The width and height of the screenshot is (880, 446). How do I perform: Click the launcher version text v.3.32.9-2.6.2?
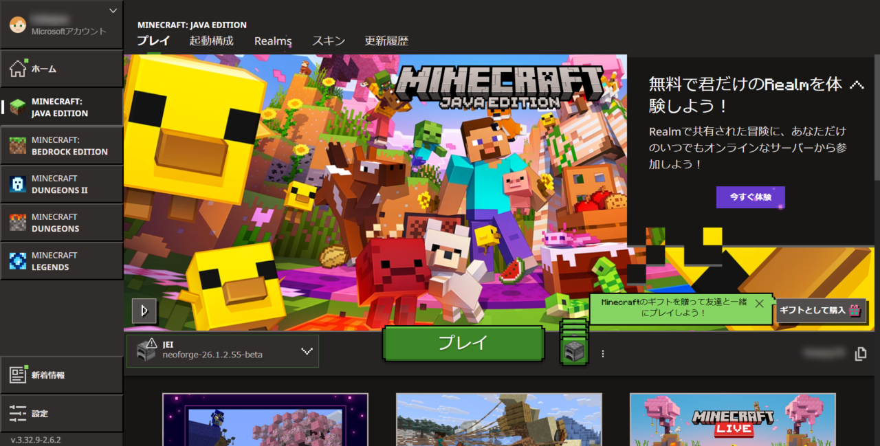click(36, 440)
